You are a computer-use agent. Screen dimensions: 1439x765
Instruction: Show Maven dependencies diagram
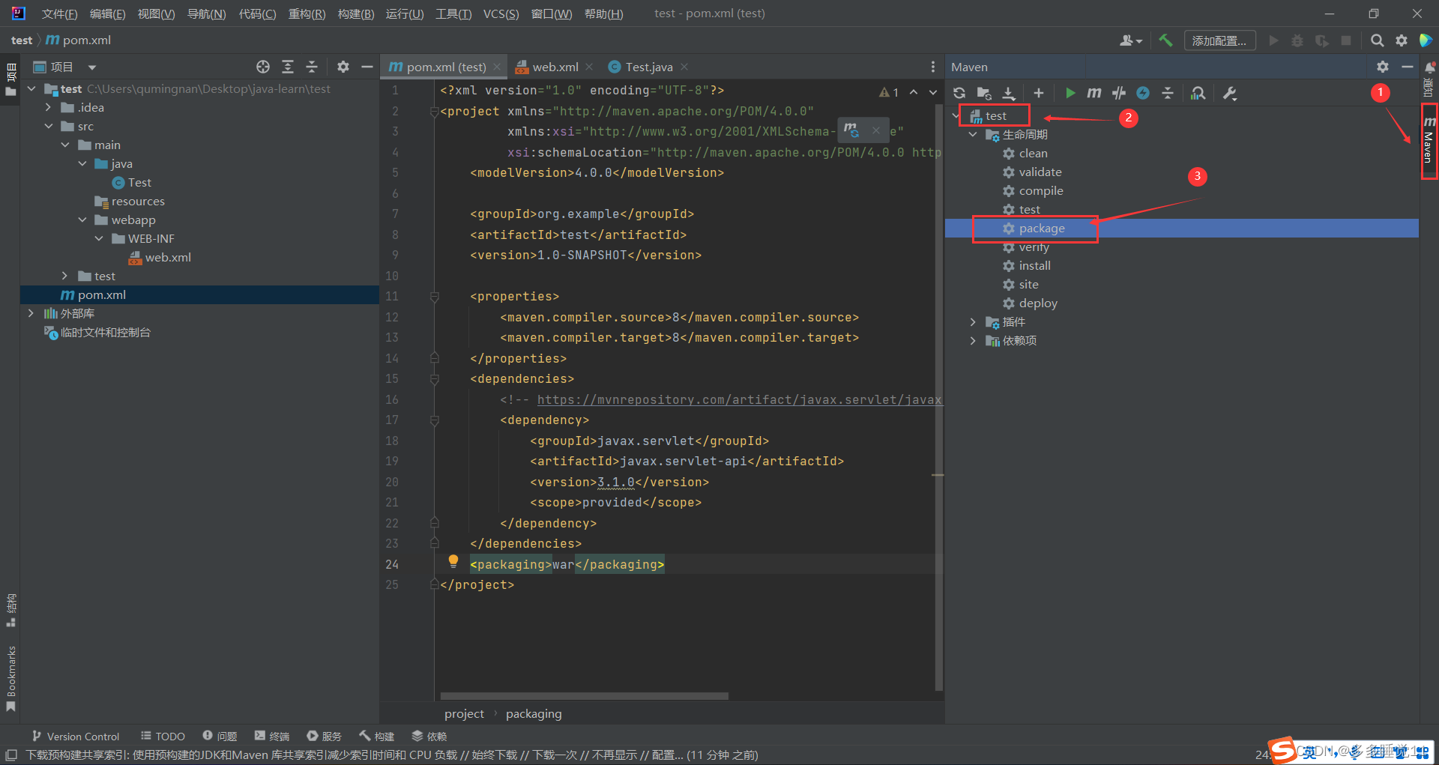1198,93
